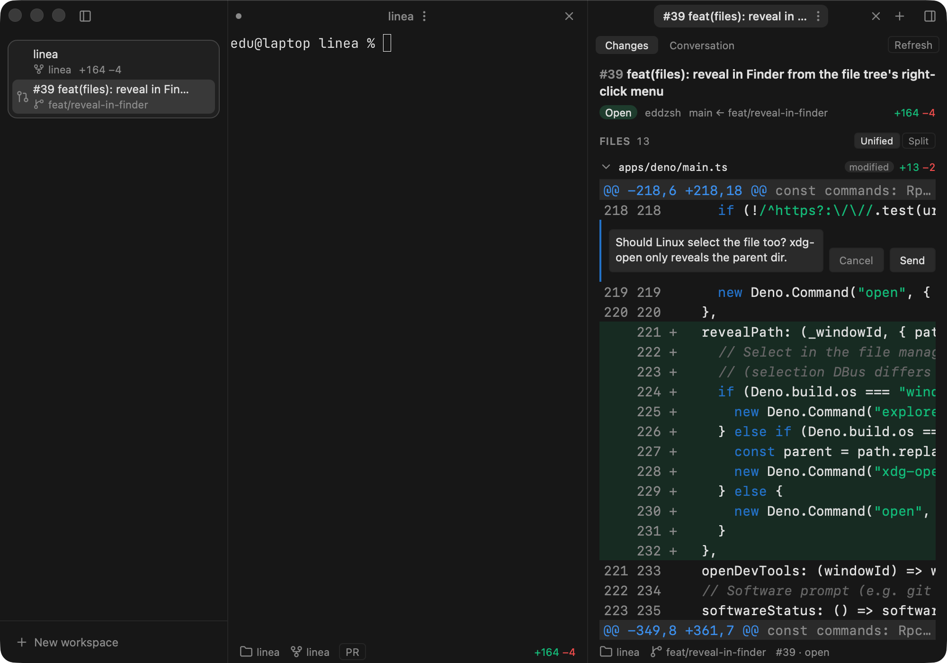The image size is (947, 663).
Task: Collapse the apps/deno/main.ts file diff
Action: (606, 167)
